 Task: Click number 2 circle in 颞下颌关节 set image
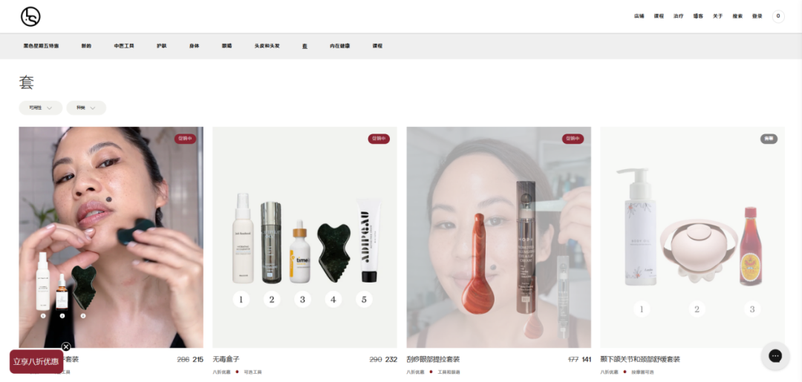tap(697, 309)
